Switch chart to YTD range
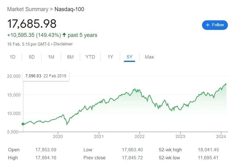This screenshot has width=239, height=167. point(90,57)
